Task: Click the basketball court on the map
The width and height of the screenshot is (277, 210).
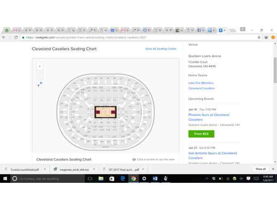Action: click(x=106, y=112)
